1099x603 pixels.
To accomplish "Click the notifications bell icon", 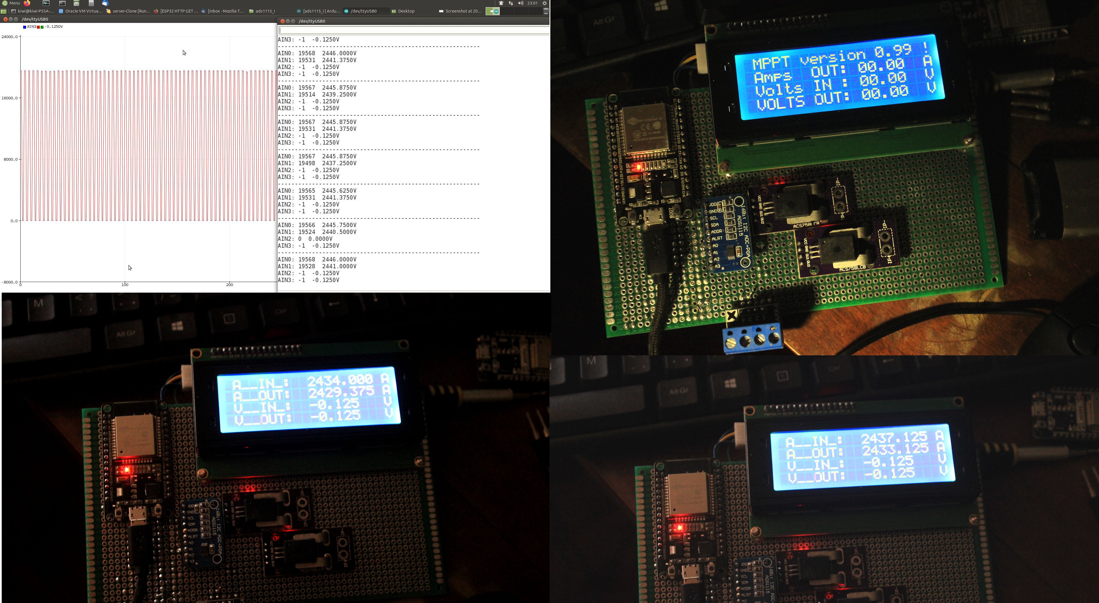I will 501,3.
